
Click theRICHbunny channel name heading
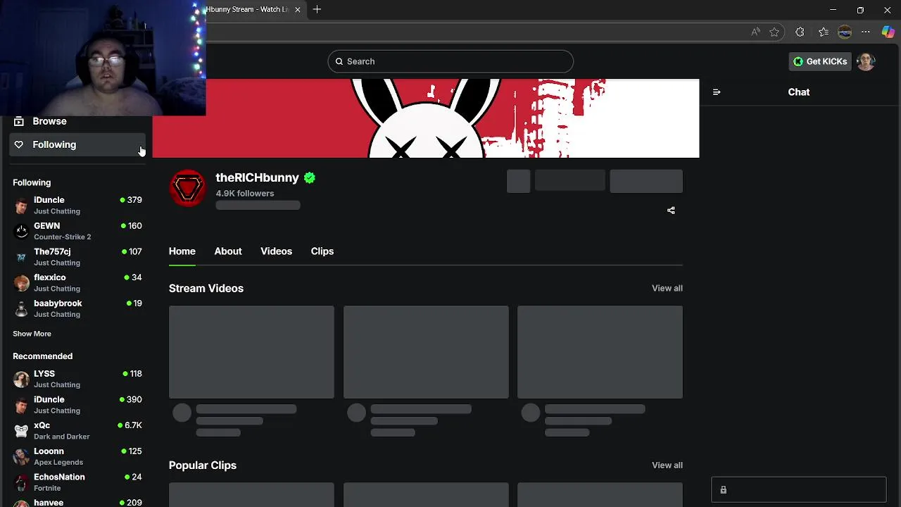tap(257, 177)
